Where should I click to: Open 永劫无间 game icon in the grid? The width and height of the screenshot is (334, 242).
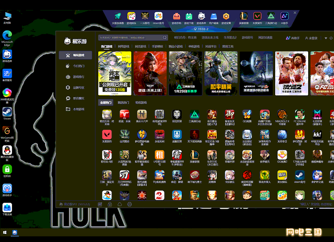click(x=159, y=134)
